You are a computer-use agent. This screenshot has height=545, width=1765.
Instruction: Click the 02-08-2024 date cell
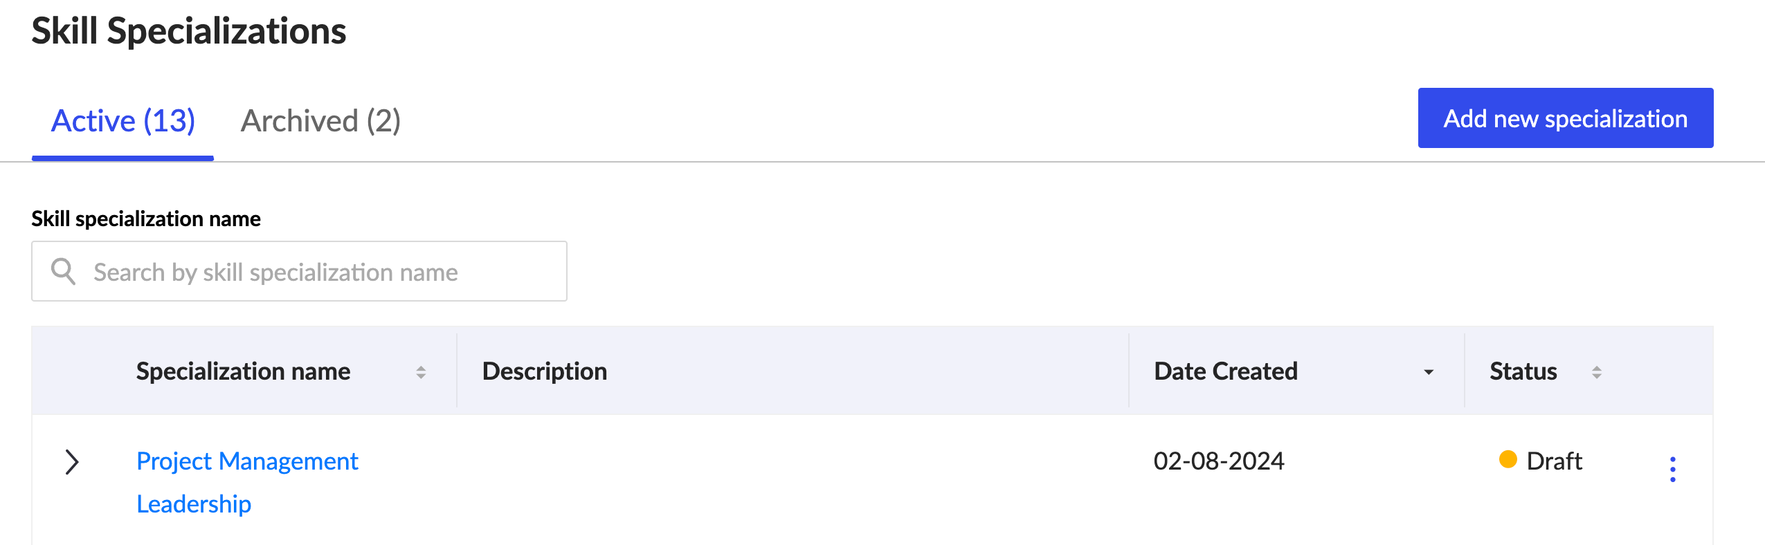pos(1218,461)
